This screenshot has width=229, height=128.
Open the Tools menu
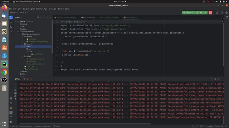50,9
